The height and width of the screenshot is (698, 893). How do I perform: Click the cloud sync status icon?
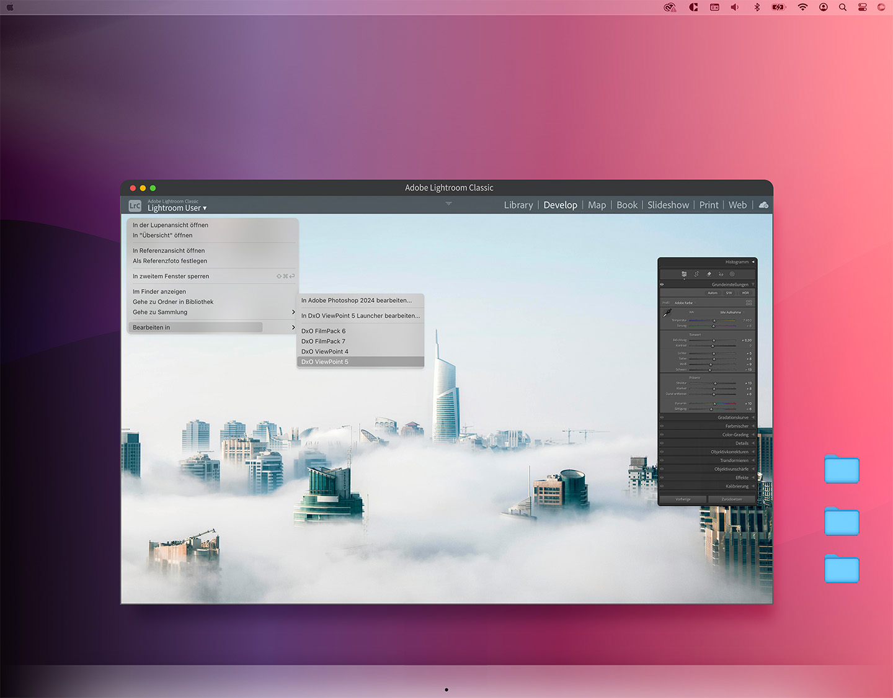(x=763, y=205)
